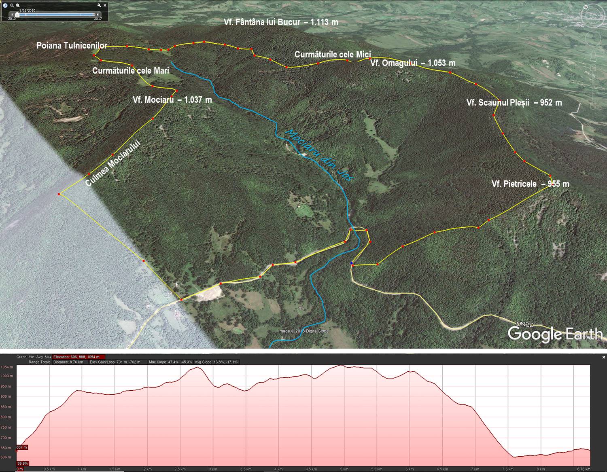Screen dimensions: 607x472
Task: Click the Vf. Mociaru 1.037 m label
Action: [x=172, y=100]
